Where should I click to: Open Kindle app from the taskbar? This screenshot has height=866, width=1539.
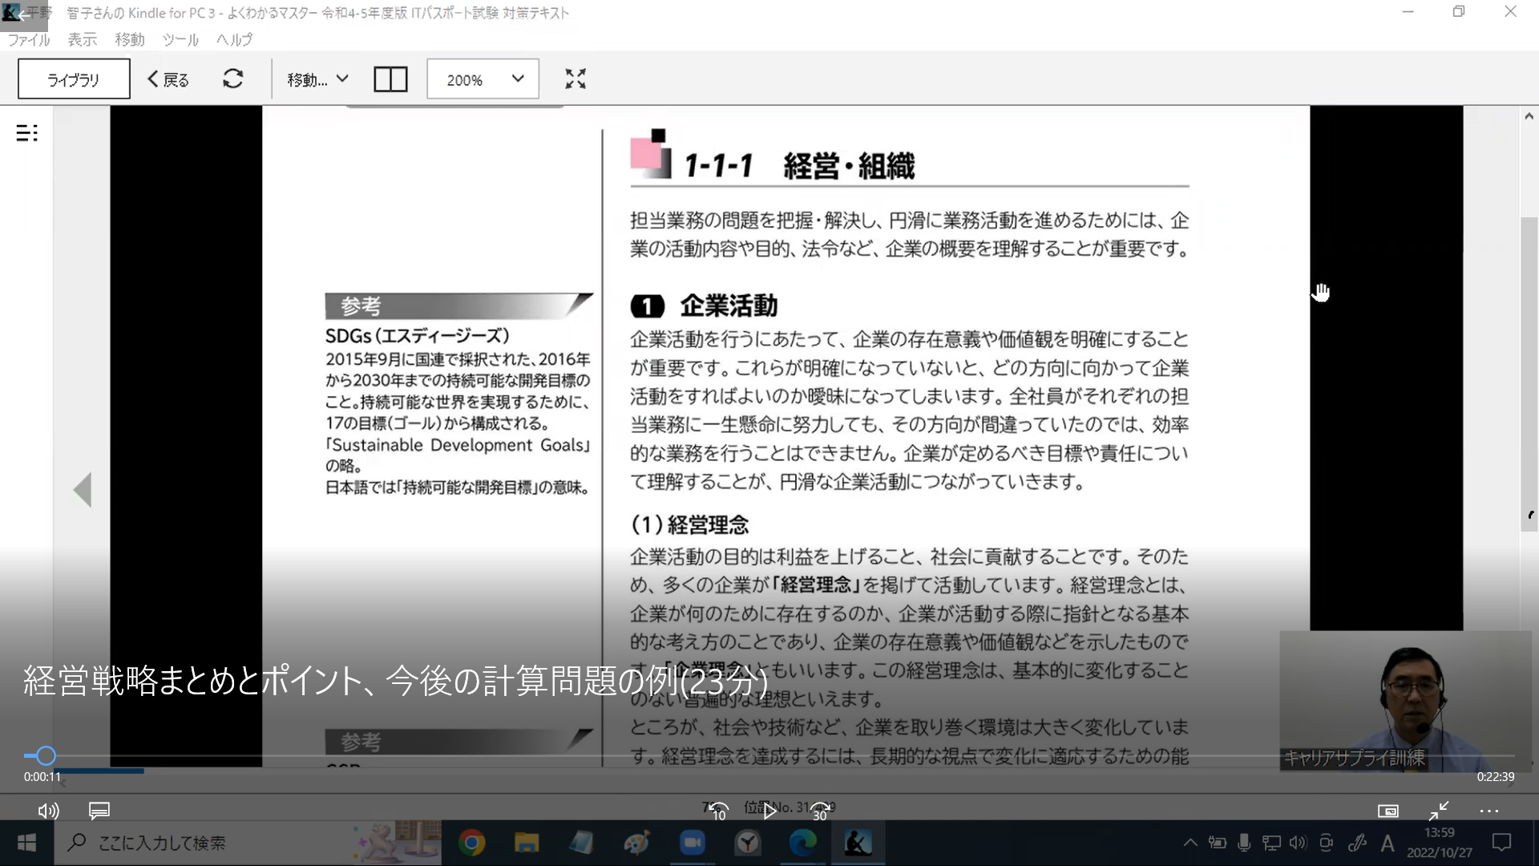point(858,843)
